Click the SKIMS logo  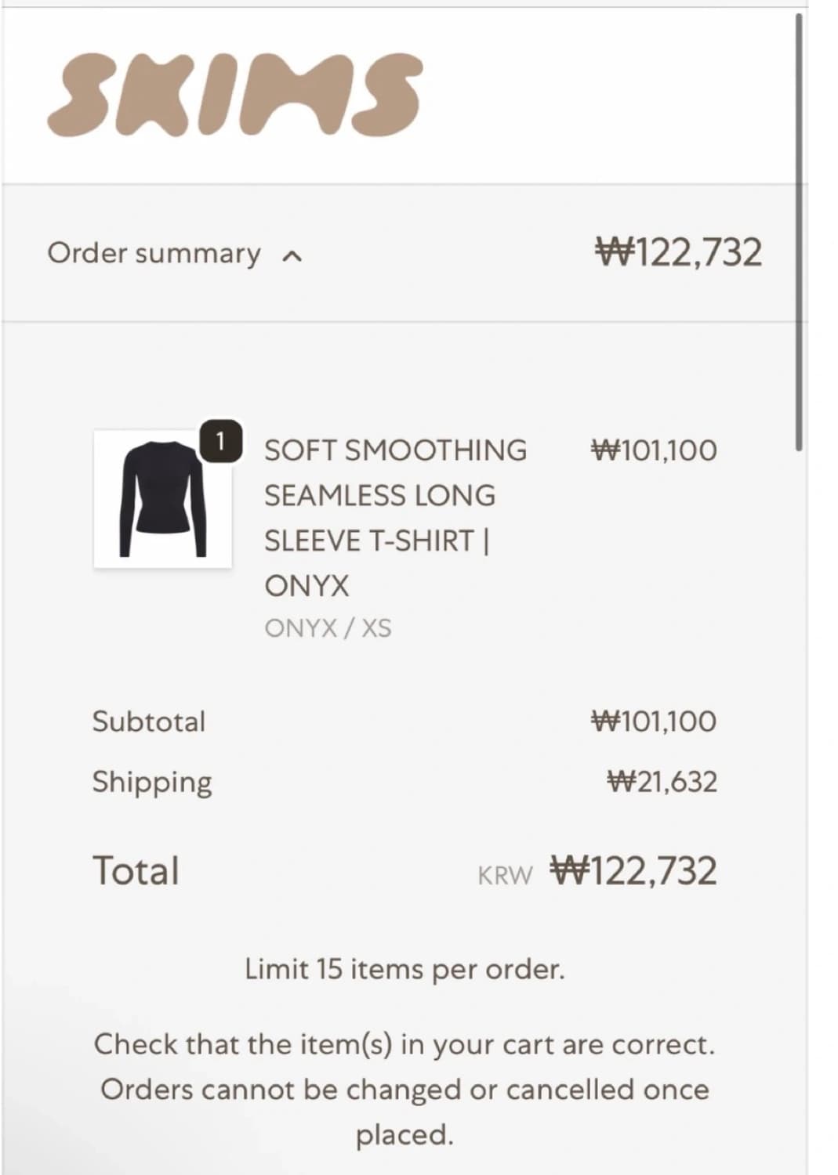click(235, 96)
